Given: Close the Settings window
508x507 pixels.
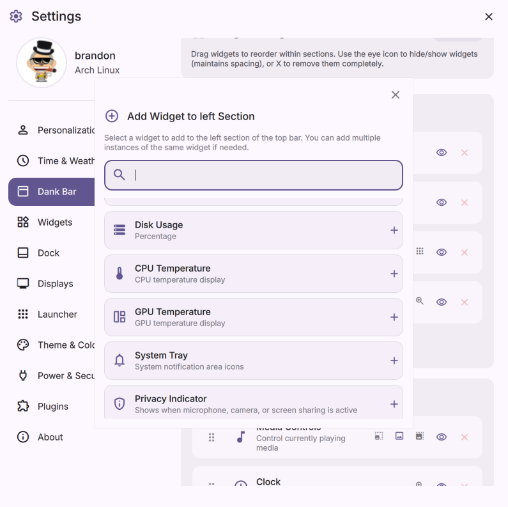Looking at the screenshot, I should click(489, 17).
